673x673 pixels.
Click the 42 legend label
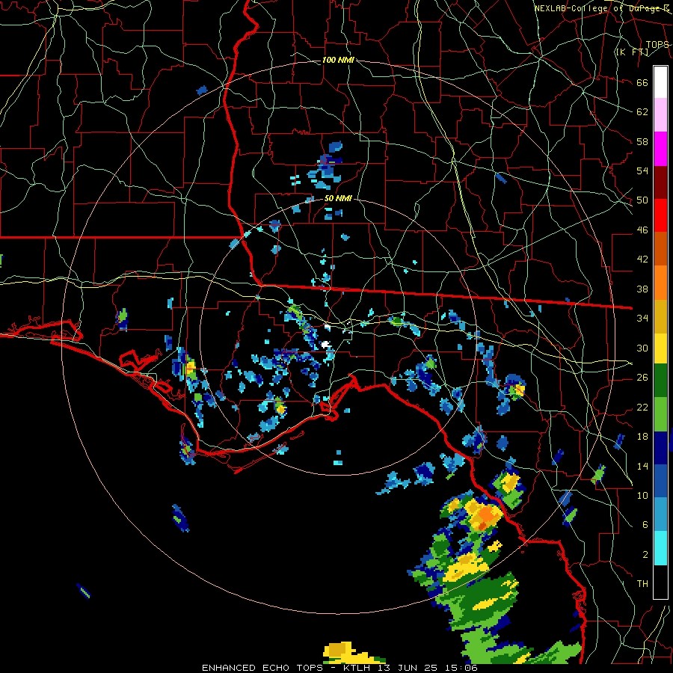642,259
